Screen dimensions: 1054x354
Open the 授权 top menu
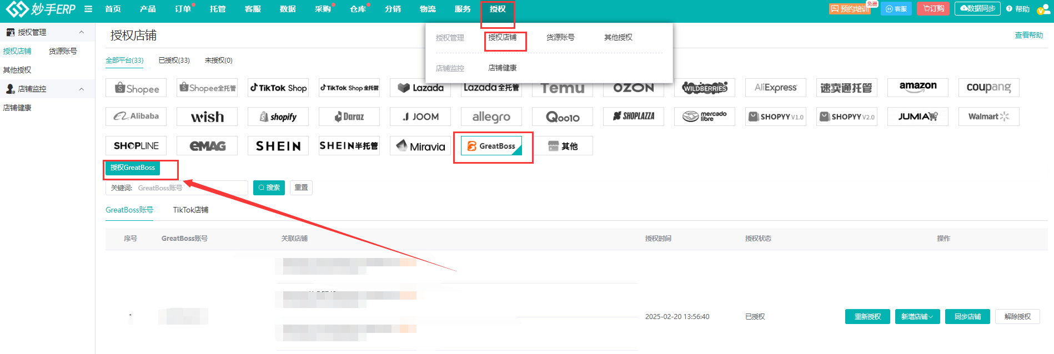498,9
